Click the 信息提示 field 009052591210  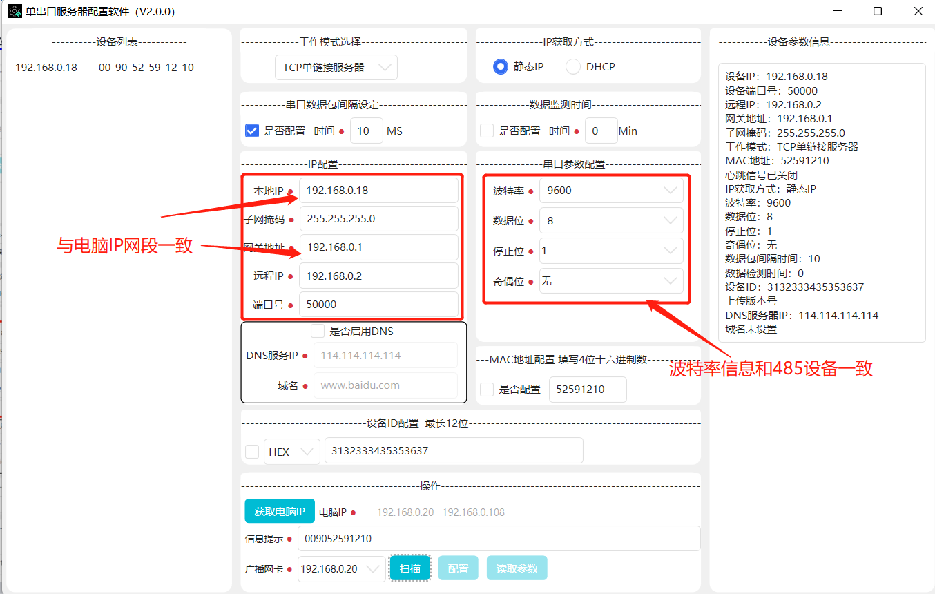499,539
